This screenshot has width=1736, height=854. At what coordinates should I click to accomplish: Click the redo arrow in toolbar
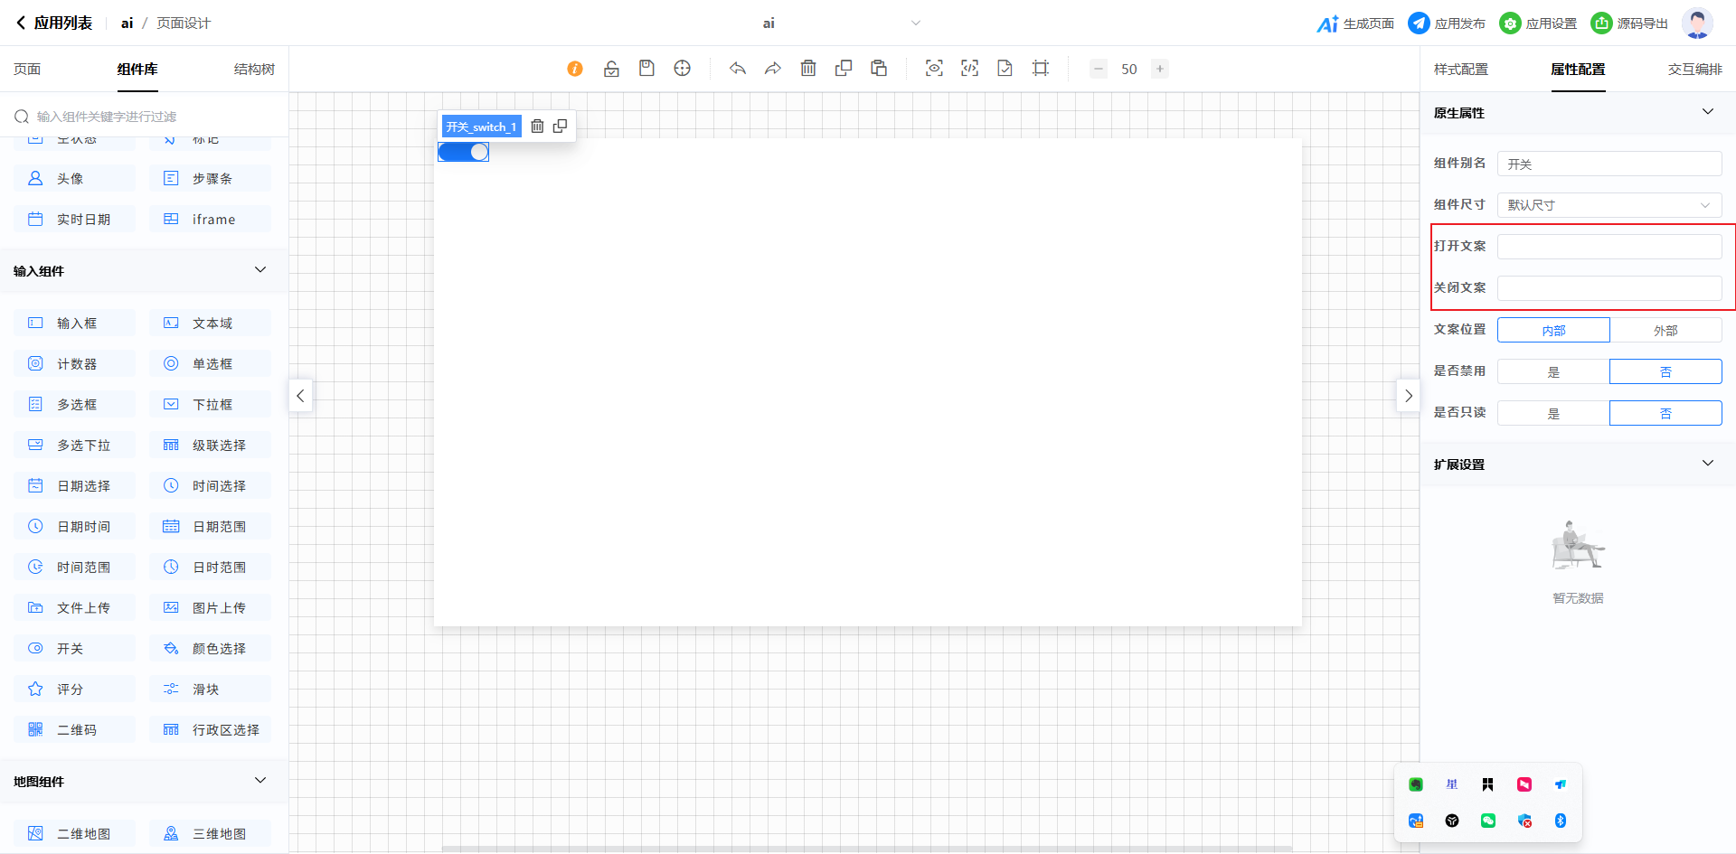tap(772, 69)
